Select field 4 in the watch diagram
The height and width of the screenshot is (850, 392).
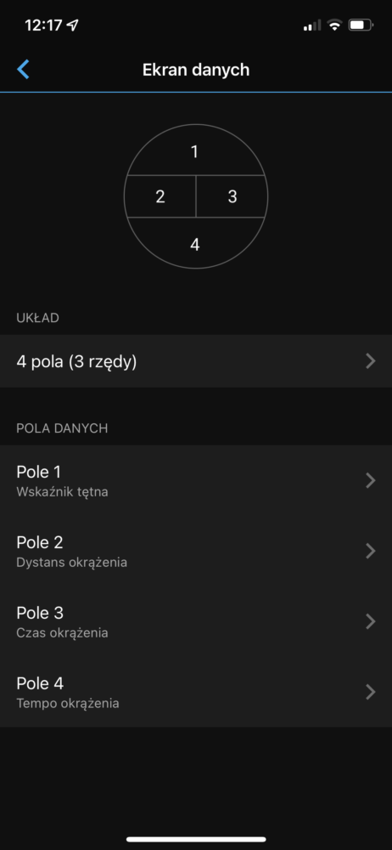tap(195, 245)
